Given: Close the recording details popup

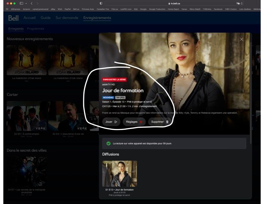Looking at the screenshot, I should click(241, 39).
